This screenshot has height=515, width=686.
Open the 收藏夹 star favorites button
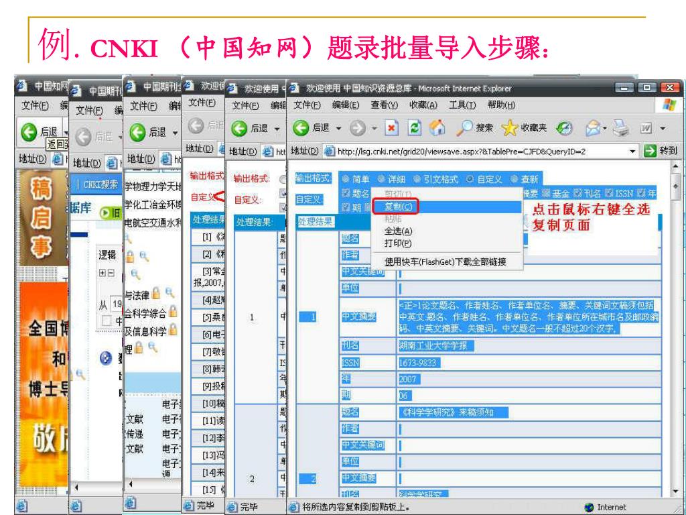(524, 128)
